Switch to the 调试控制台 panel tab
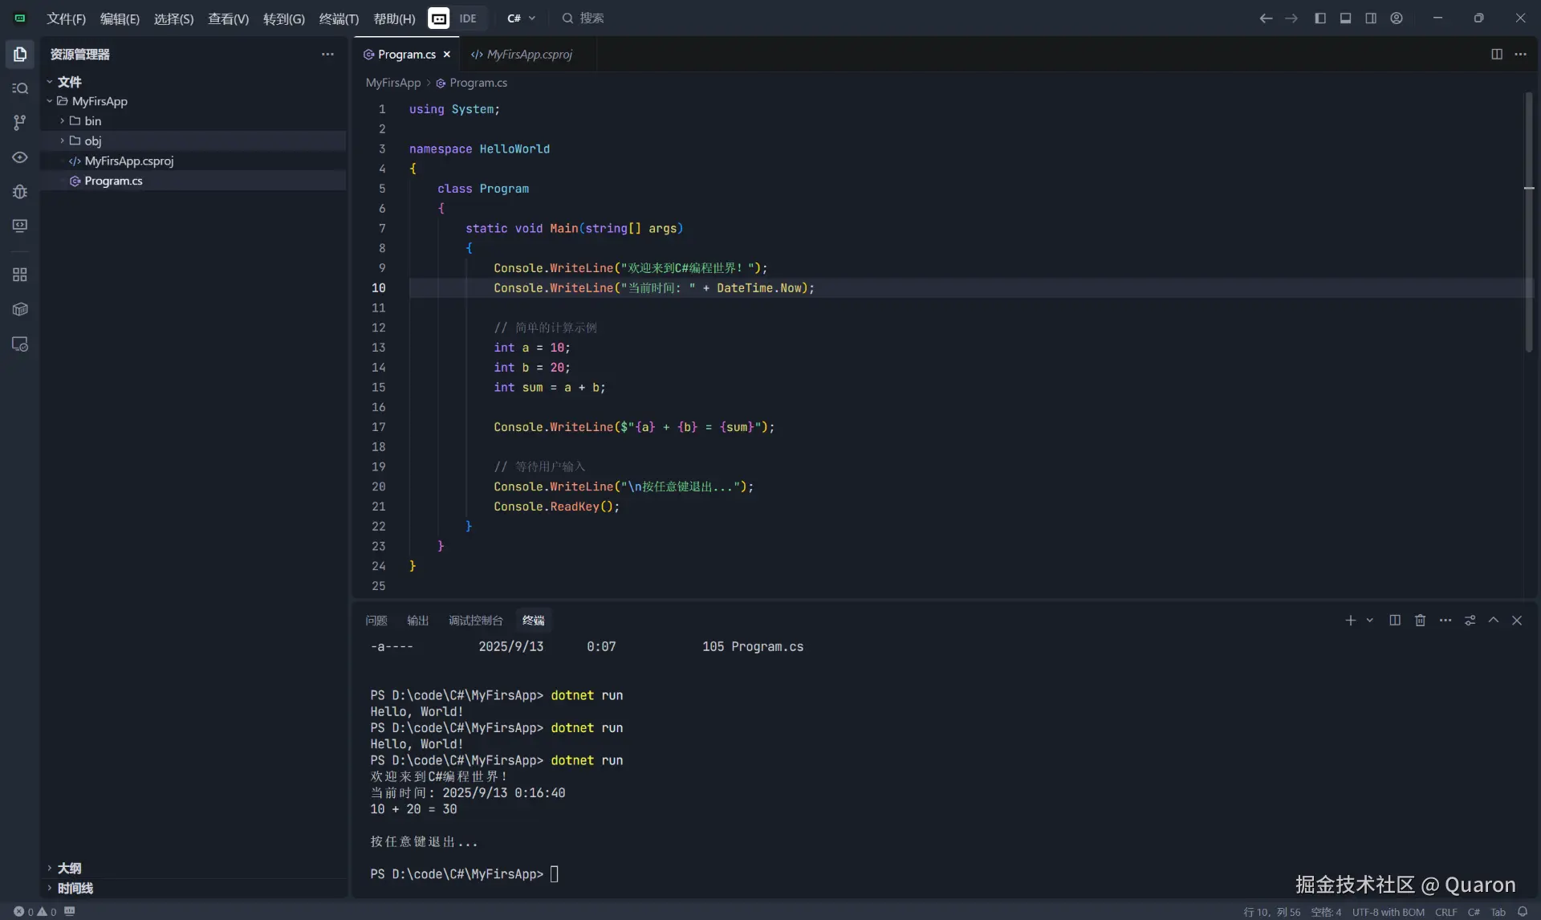This screenshot has height=920, width=1541. (475, 620)
